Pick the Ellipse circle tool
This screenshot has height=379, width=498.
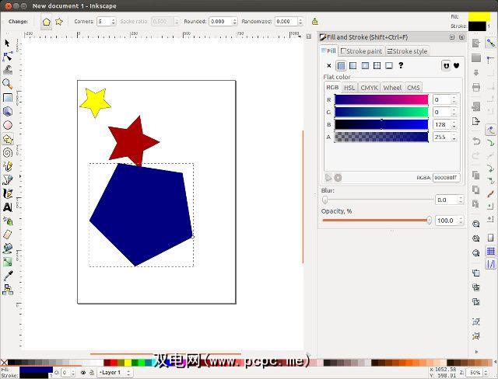(8, 125)
